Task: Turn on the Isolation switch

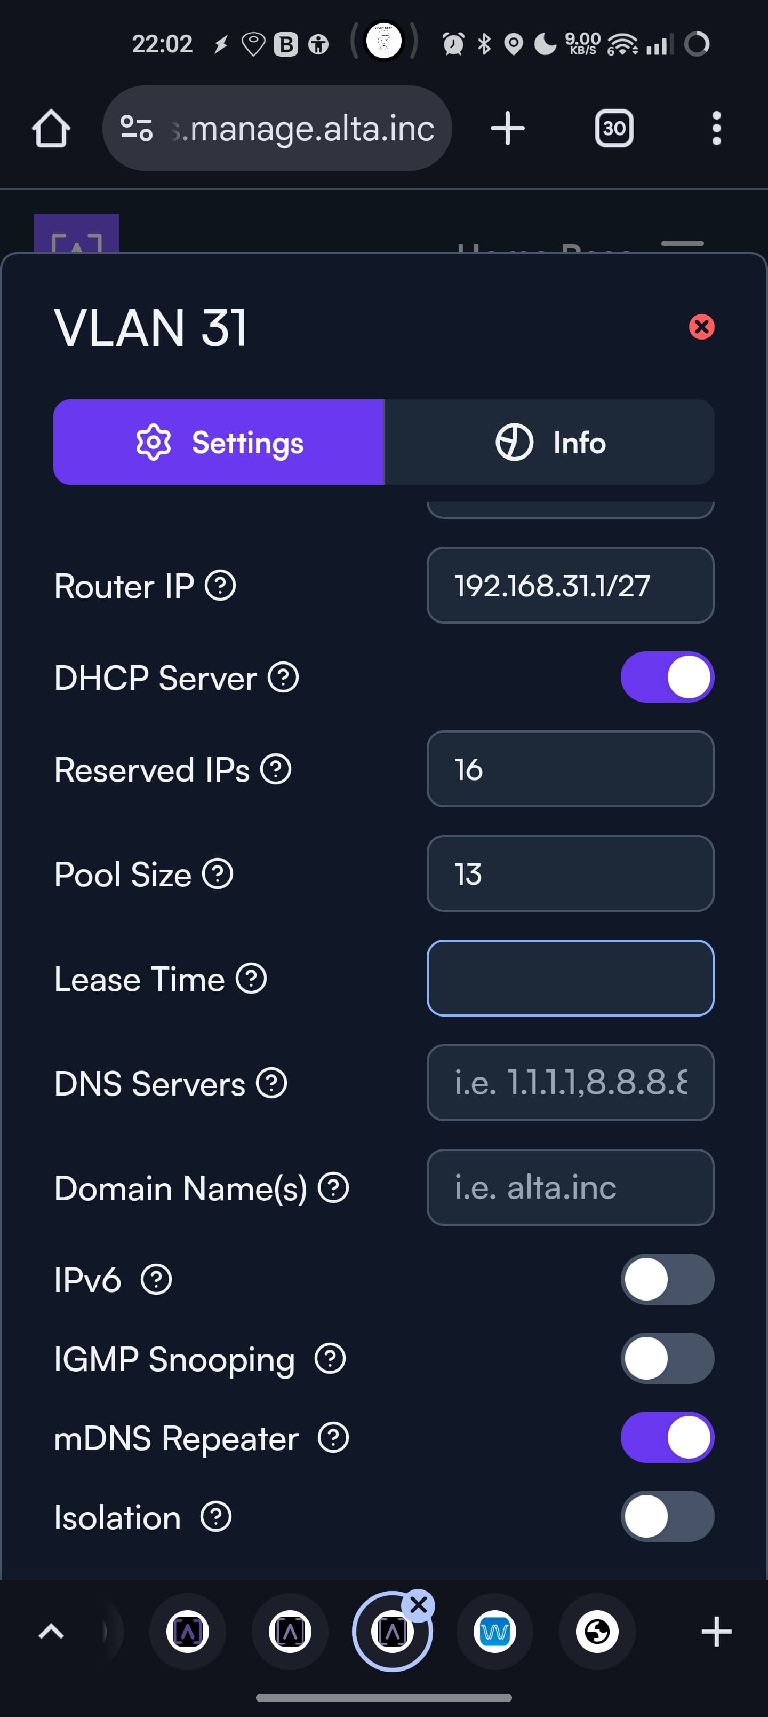Action: [x=667, y=1516]
